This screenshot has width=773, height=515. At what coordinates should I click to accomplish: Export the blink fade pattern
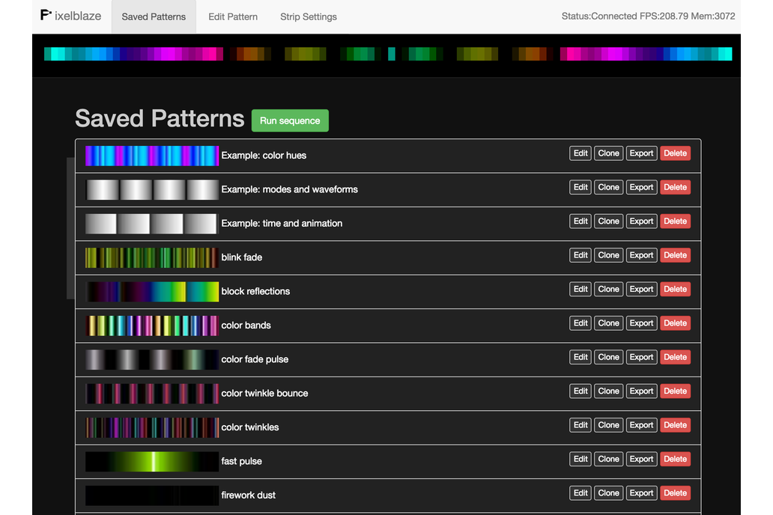pos(641,255)
